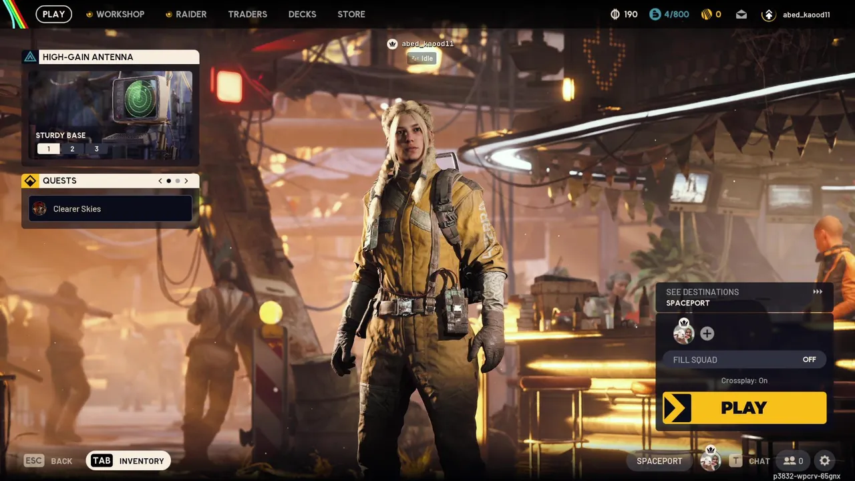The image size is (855, 481).
Task: Open the abed_kaood11 profile badge icon
Action: [769, 15]
